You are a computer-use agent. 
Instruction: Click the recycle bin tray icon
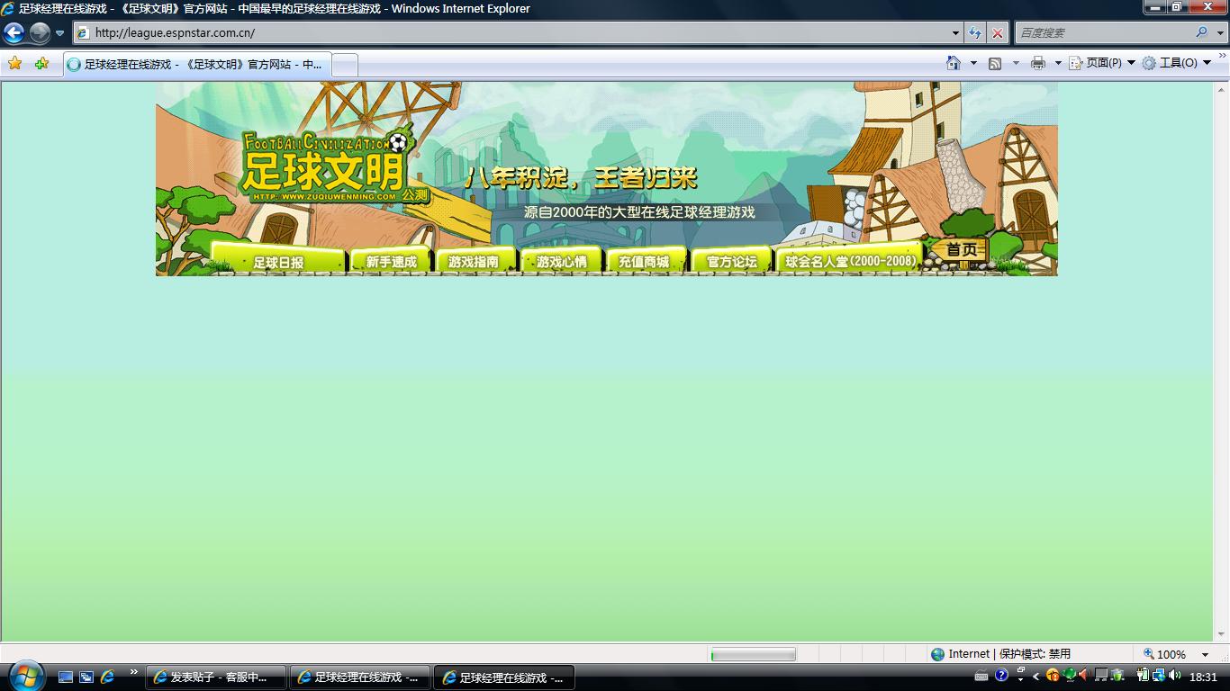[1117, 675]
